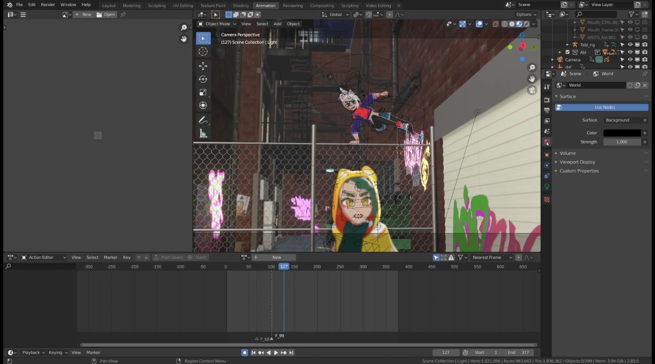Click the zoom magnifier in the 3D viewport
Screen dimensions: 655x364
[532, 68]
